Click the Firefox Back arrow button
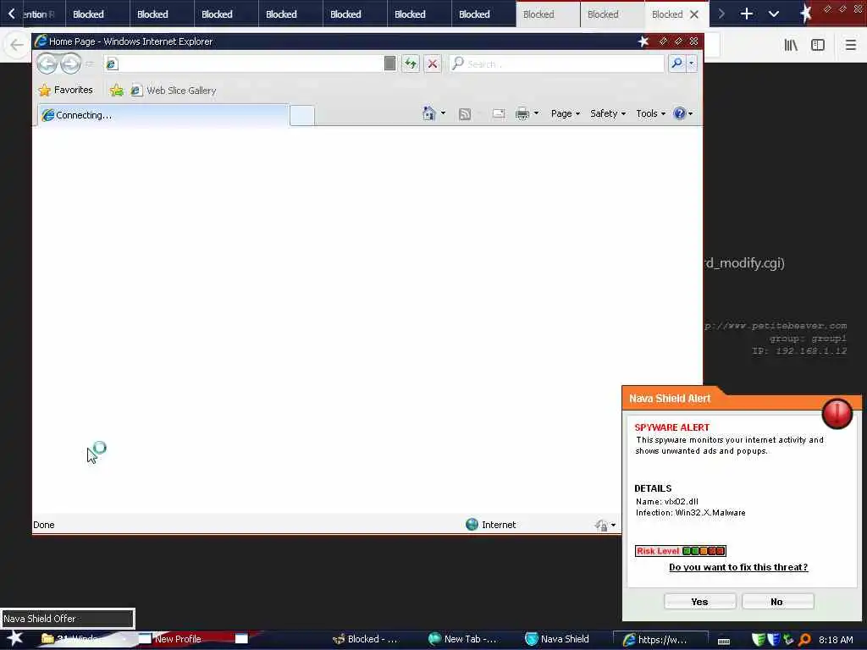867x650 pixels. (17, 45)
